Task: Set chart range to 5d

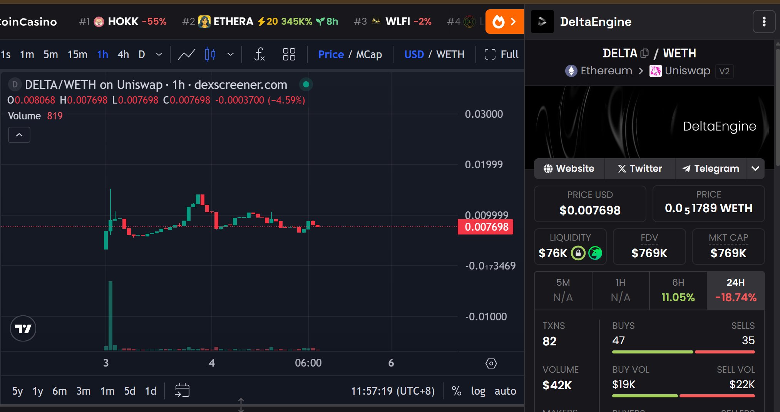Action: pos(129,391)
